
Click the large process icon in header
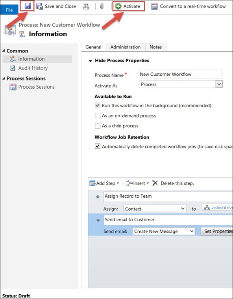(x=10, y=30)
